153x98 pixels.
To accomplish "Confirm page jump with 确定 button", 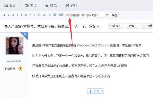I will tap(114, 15).
